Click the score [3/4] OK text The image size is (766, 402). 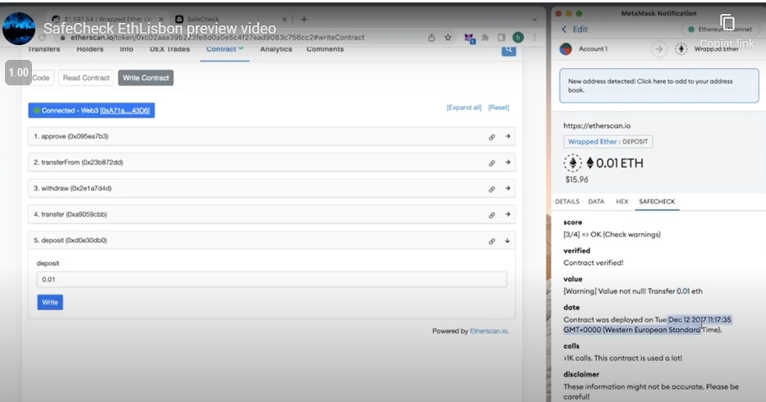tap(612, 235)
